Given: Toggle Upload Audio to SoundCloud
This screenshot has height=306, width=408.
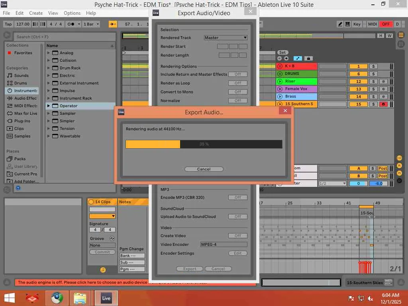Looking at the screenshot, I should (x=237, y=216).
